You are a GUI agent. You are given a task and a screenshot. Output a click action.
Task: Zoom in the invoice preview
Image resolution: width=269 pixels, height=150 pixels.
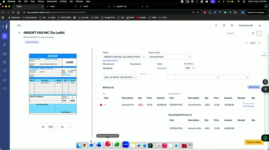(62, 127)
